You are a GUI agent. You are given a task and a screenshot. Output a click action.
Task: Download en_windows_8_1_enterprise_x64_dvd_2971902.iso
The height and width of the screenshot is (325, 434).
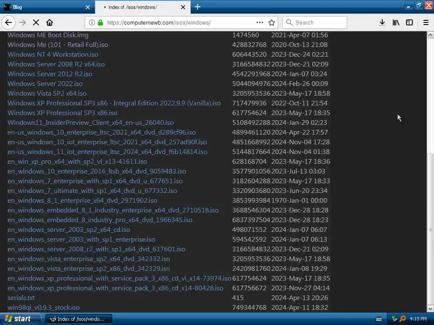[x=82, y=200]
